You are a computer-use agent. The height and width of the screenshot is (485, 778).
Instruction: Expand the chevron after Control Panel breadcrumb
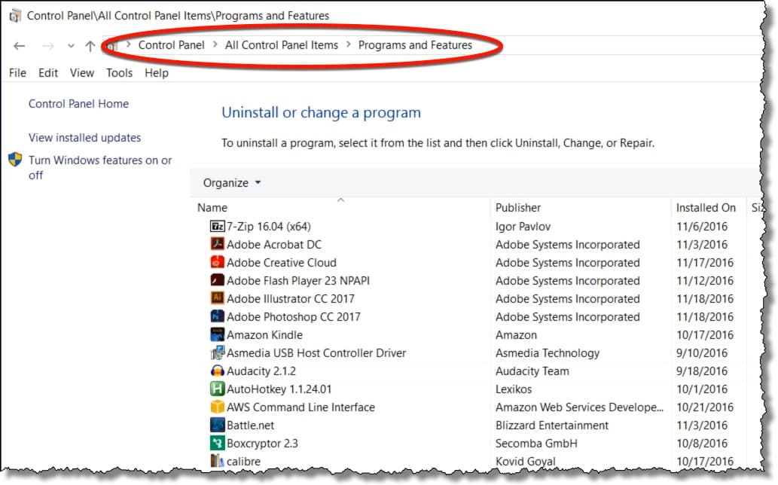click(215, 45)
